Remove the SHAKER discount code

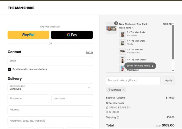coord(123,90)
